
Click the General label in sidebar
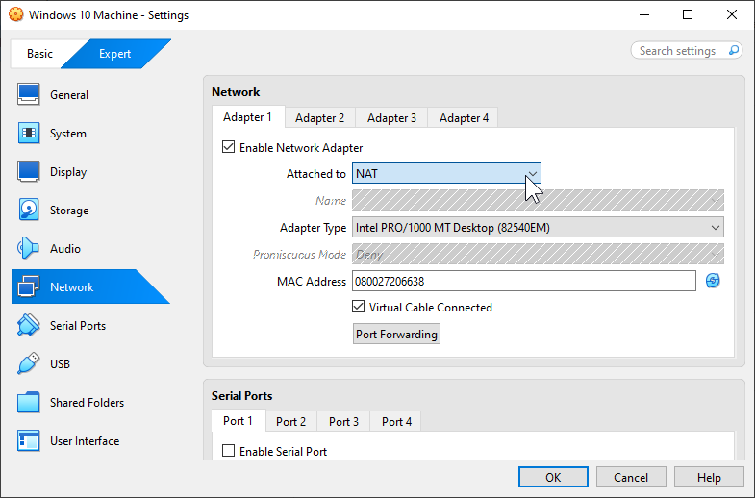pos(69,94)
